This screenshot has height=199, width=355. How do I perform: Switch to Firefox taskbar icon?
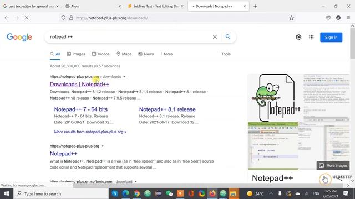click(212, 193)
